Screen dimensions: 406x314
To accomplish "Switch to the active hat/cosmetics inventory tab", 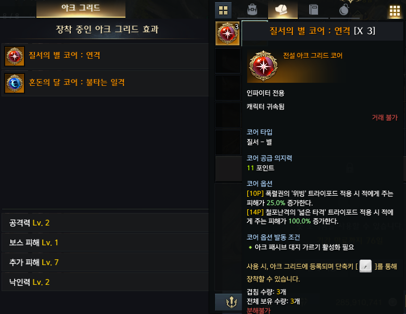I will pyautogui.click(x=283, y=9).
